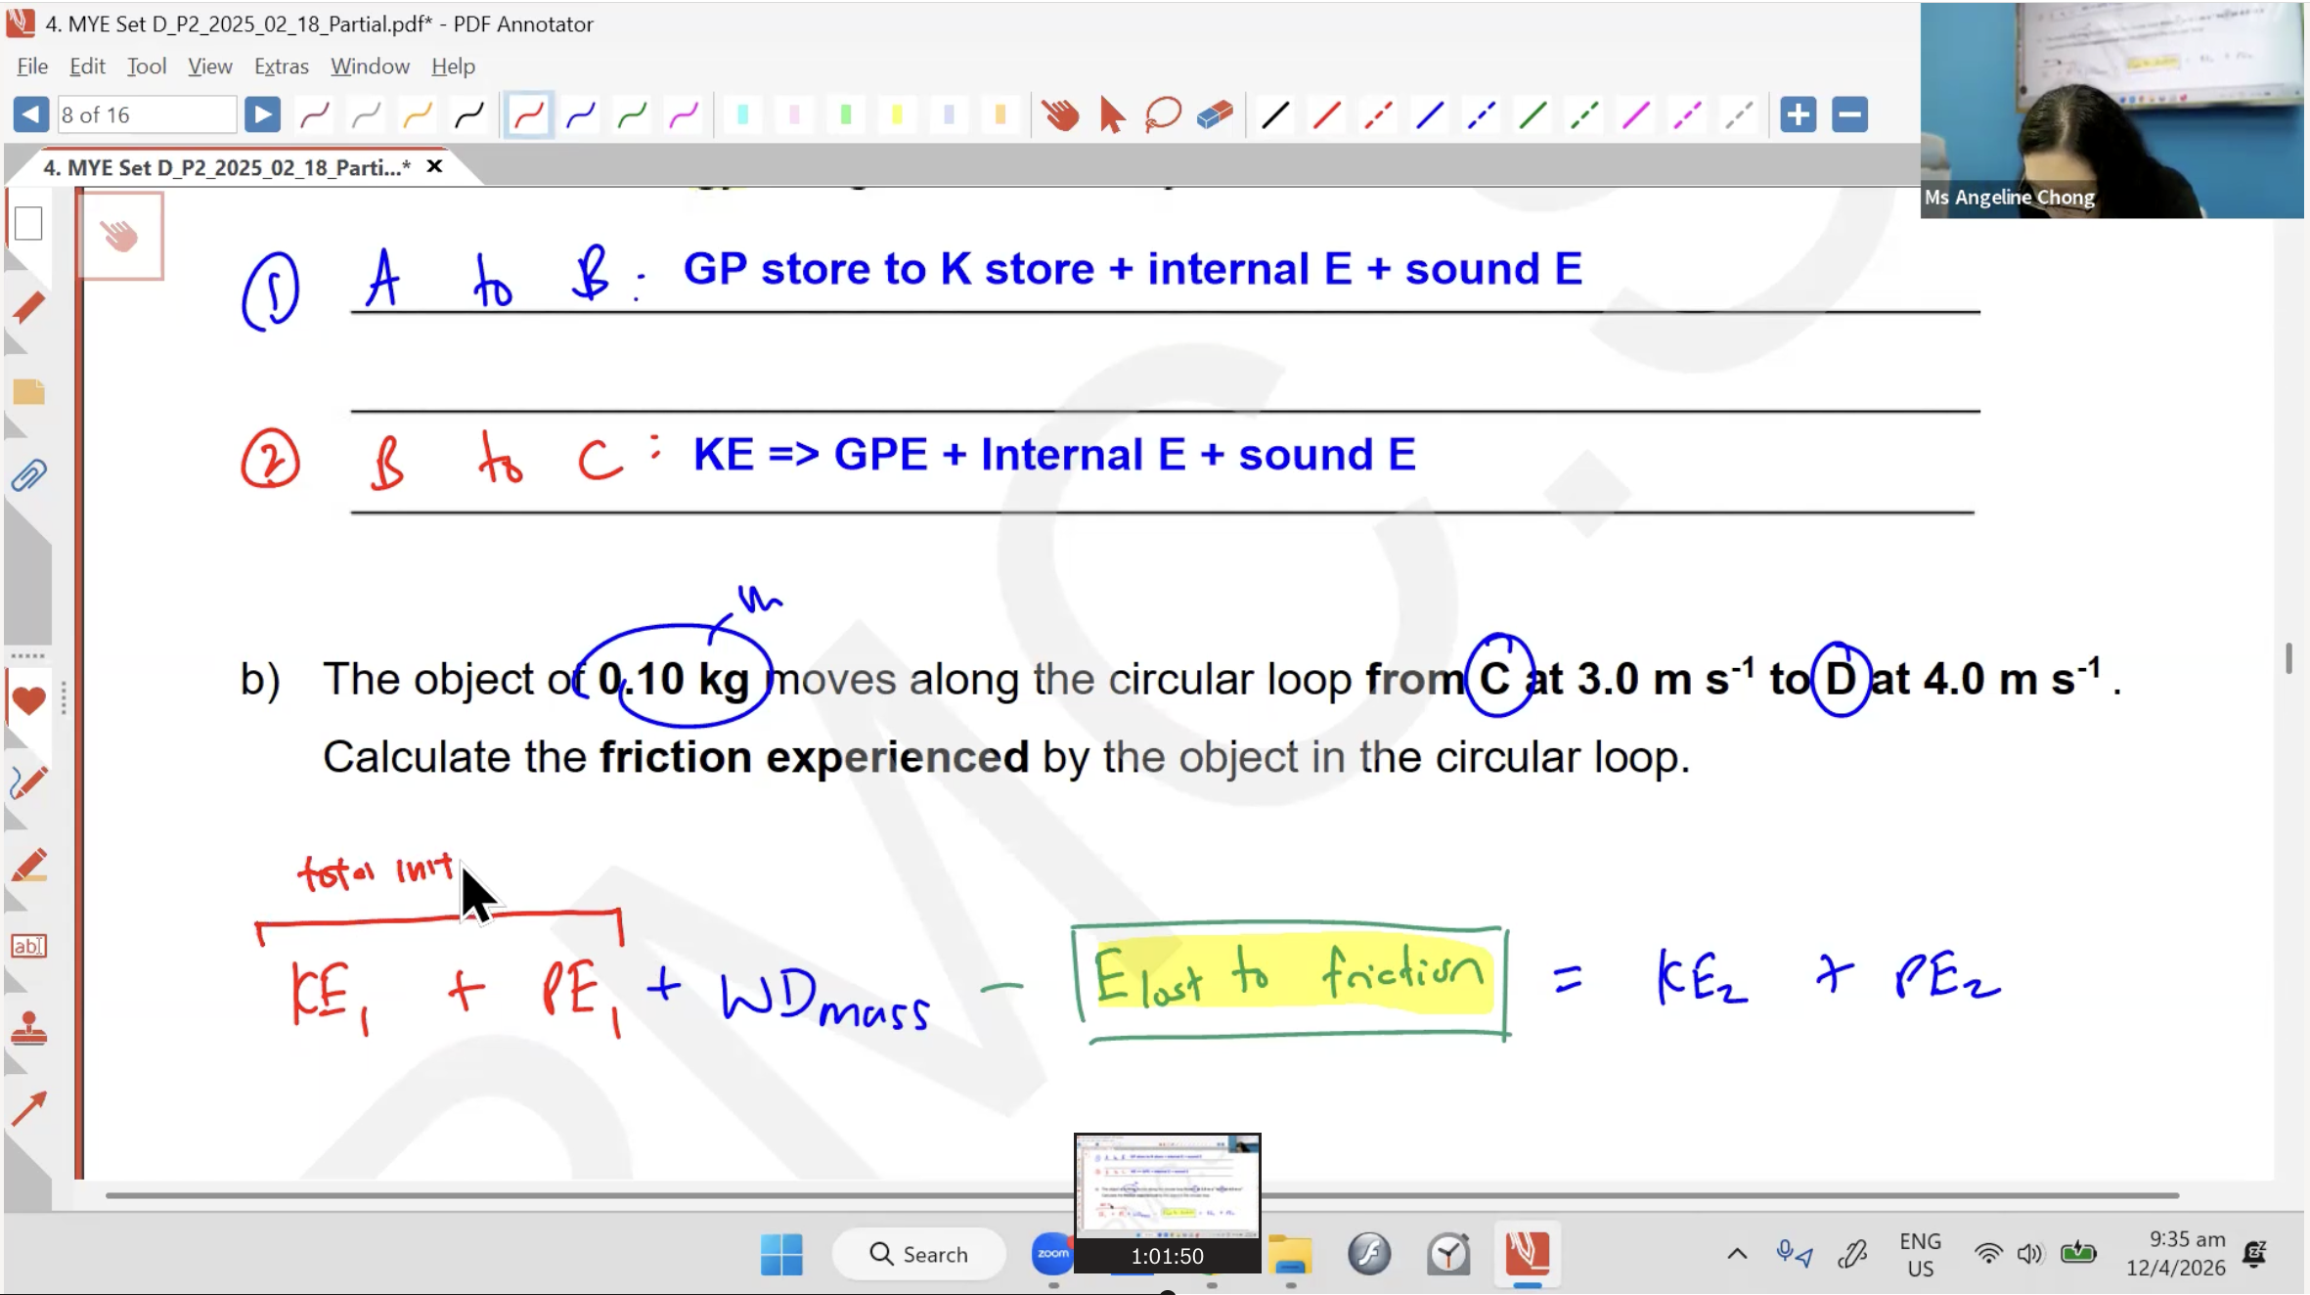Image resolution: width=2310 pixels, height=1295 pixels.
Task: Select the dark red pen preset
Action: pyautogui.click(x=315, y=115)
